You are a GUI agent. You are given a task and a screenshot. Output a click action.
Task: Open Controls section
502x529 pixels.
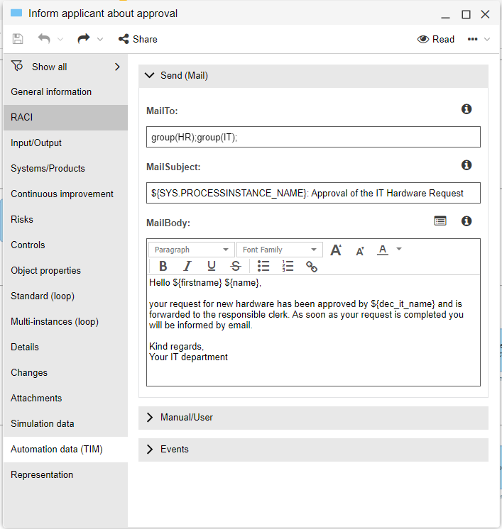click(x=65, y=245)
